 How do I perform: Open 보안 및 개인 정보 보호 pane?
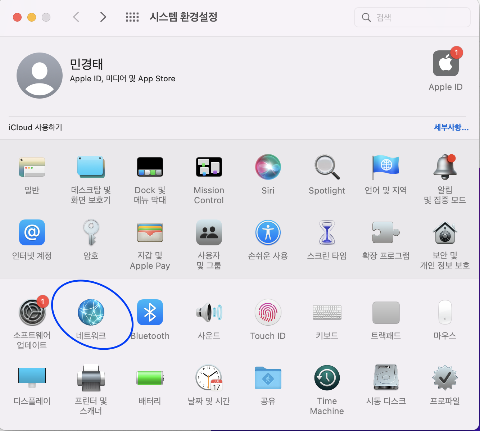click(x=445, y=232)
